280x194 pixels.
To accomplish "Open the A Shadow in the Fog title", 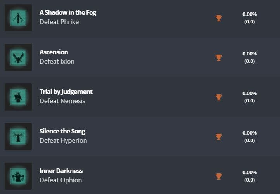I will pyautogui.click(x=67, y=12).
